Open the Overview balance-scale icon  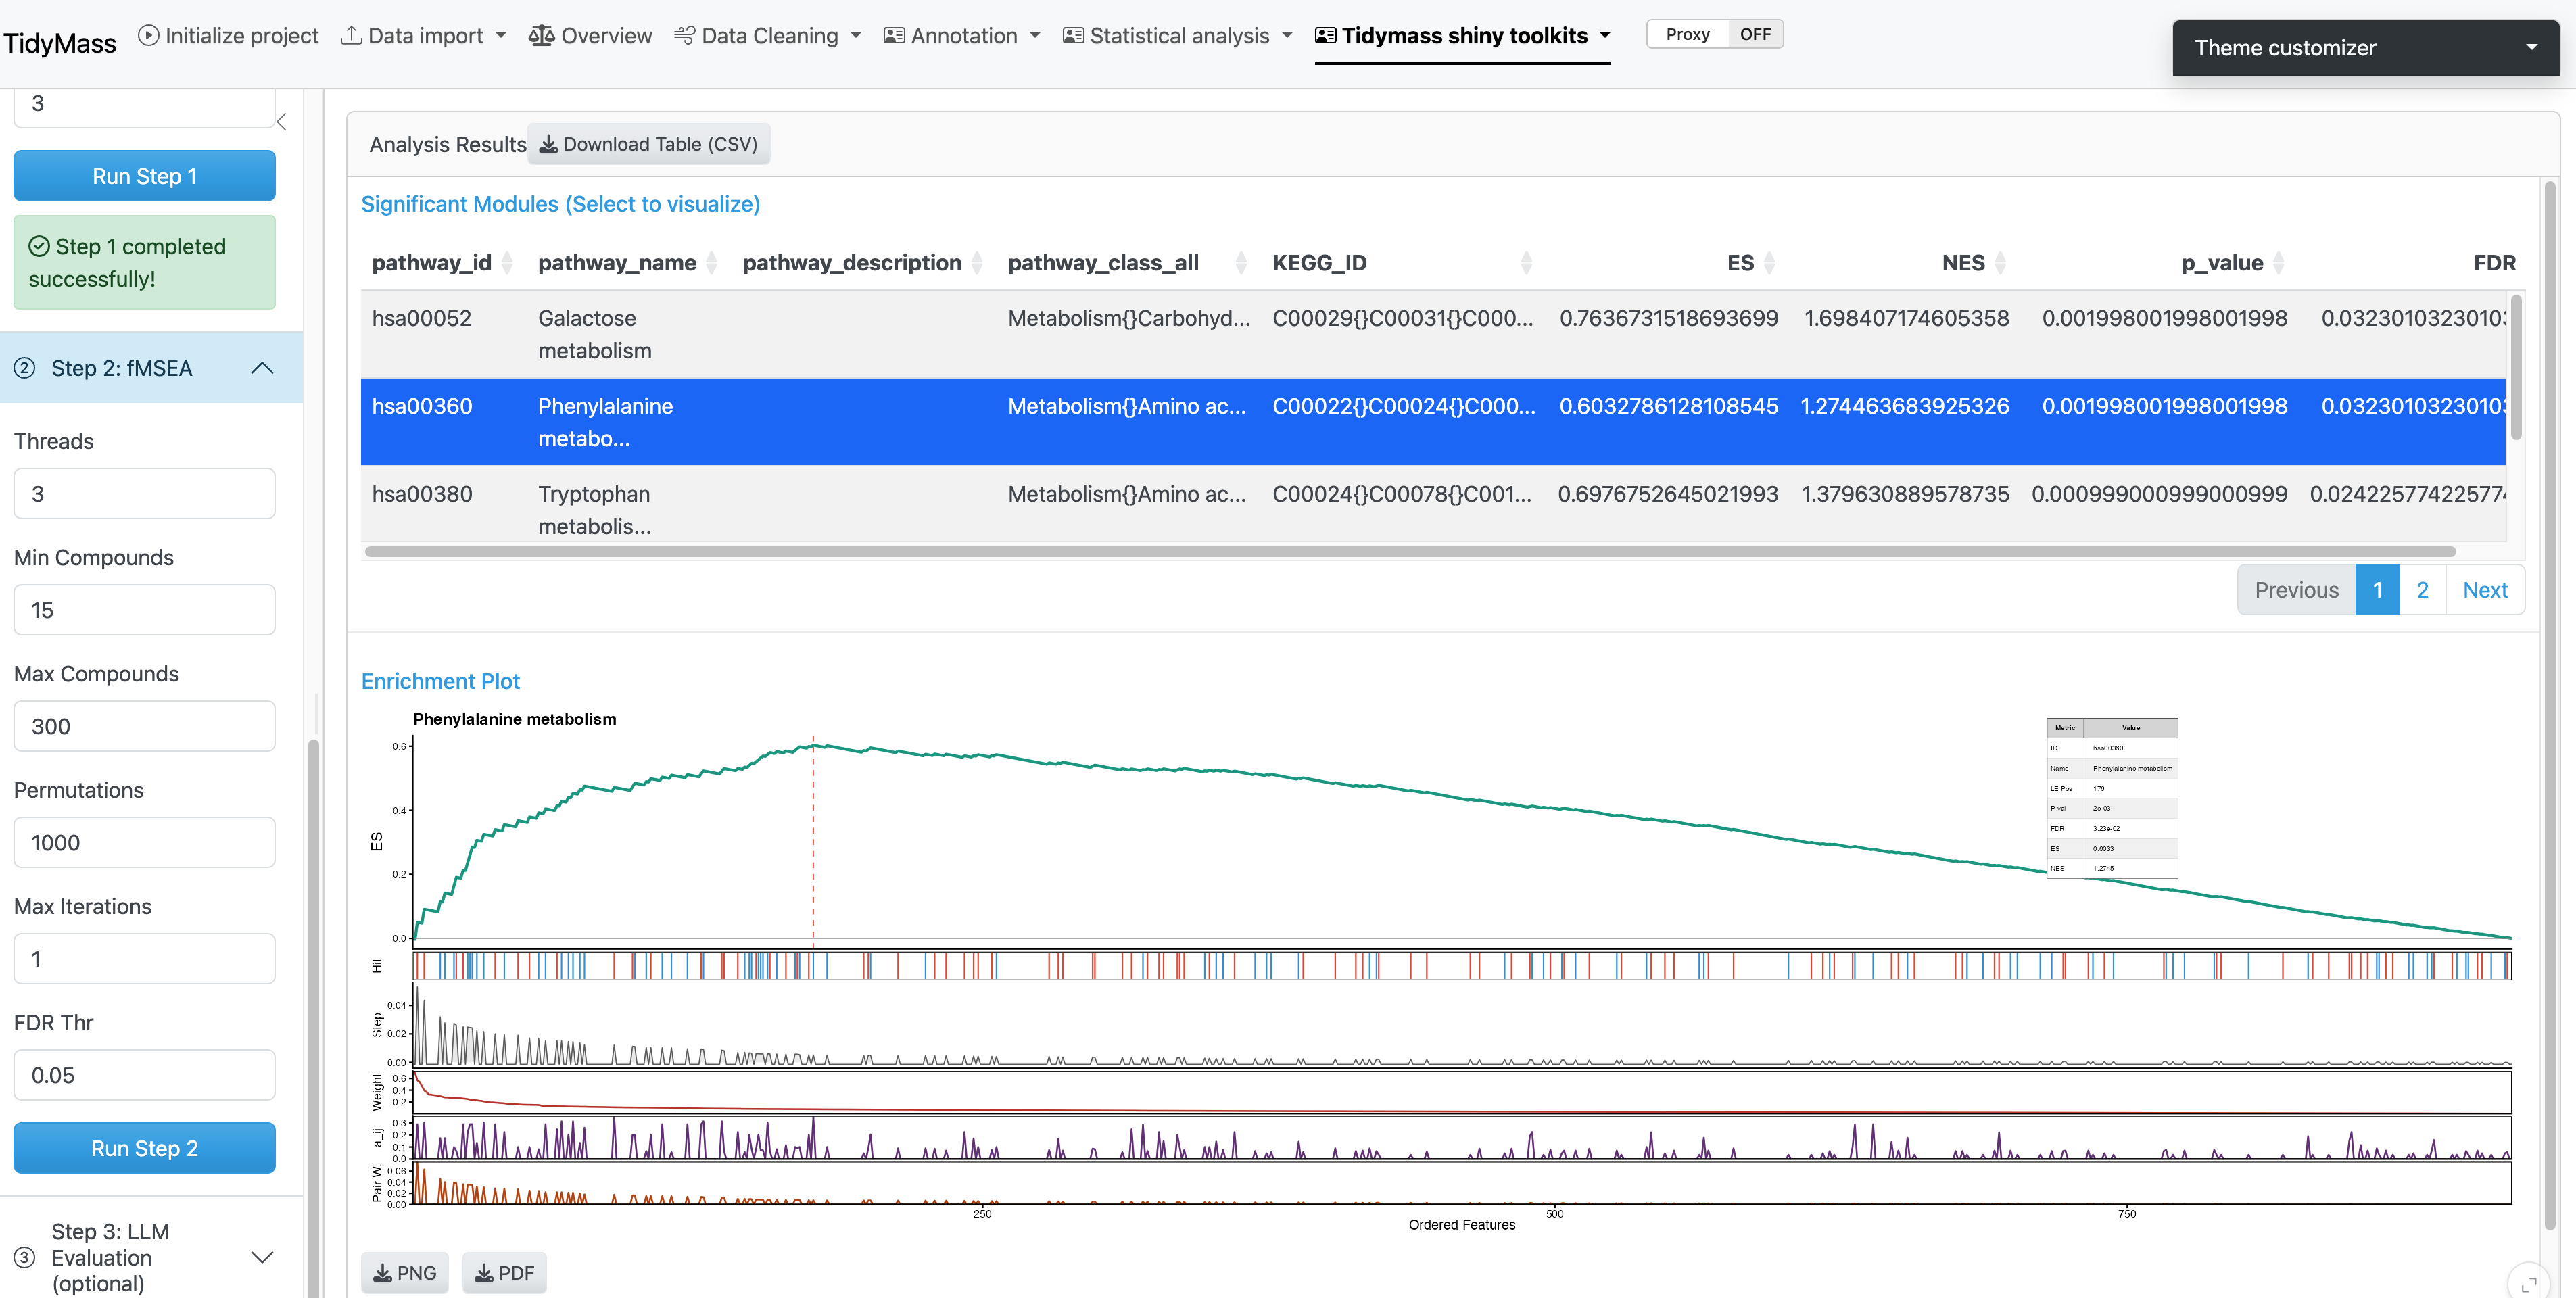pyautogui.click(x=541, y=35)
